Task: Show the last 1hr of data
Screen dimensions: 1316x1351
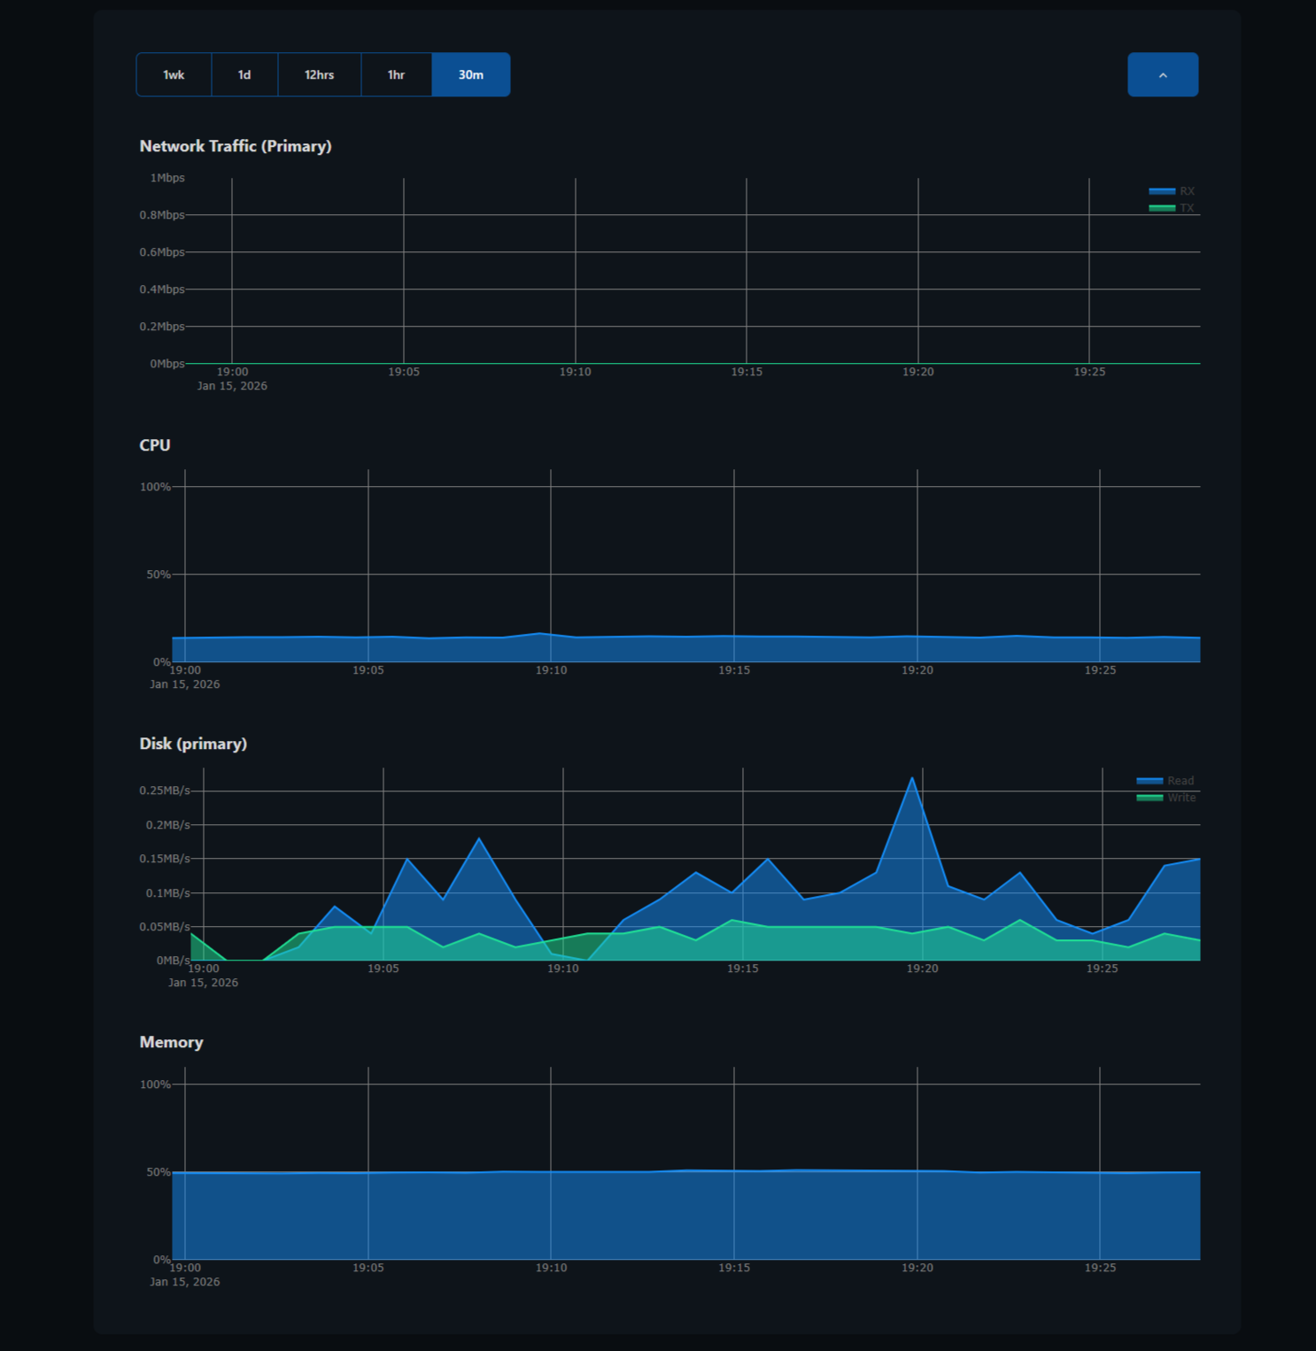Action: [396, 75]
